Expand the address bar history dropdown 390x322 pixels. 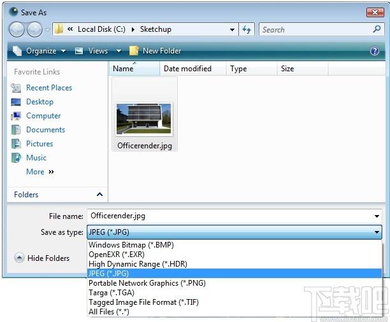(232, 29)
